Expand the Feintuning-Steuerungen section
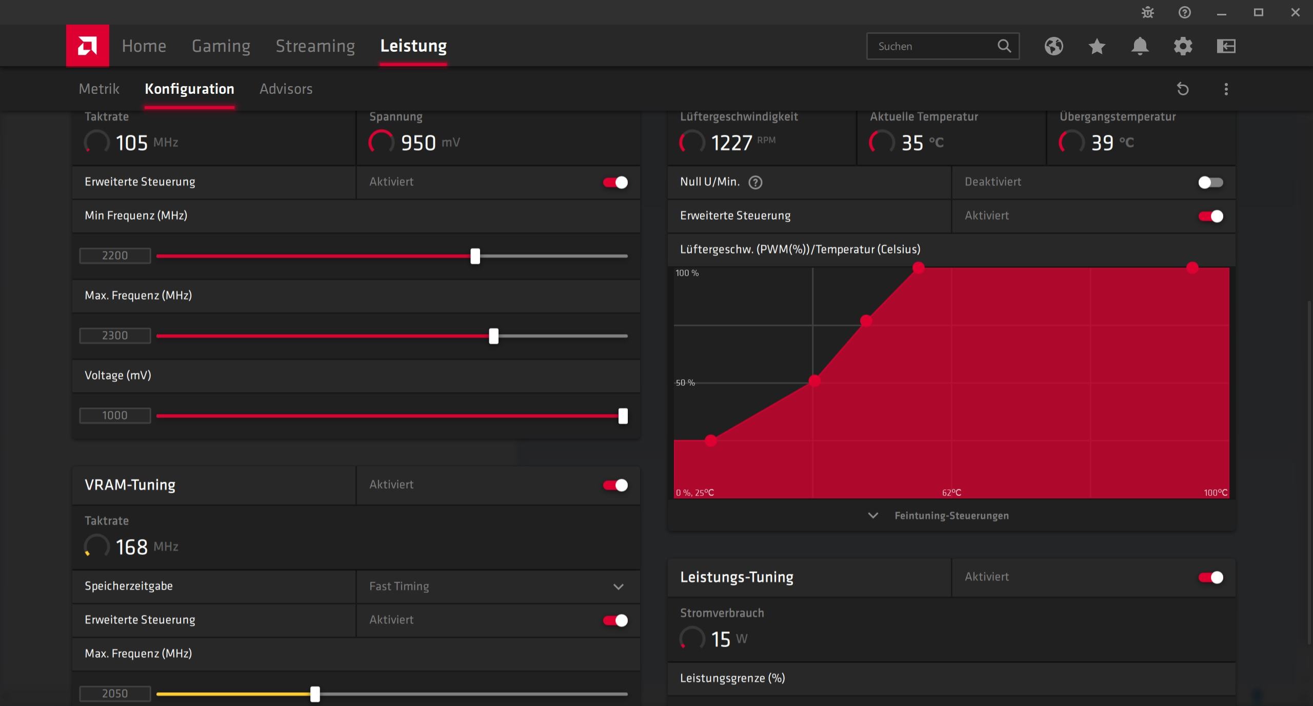 (951, 515)
